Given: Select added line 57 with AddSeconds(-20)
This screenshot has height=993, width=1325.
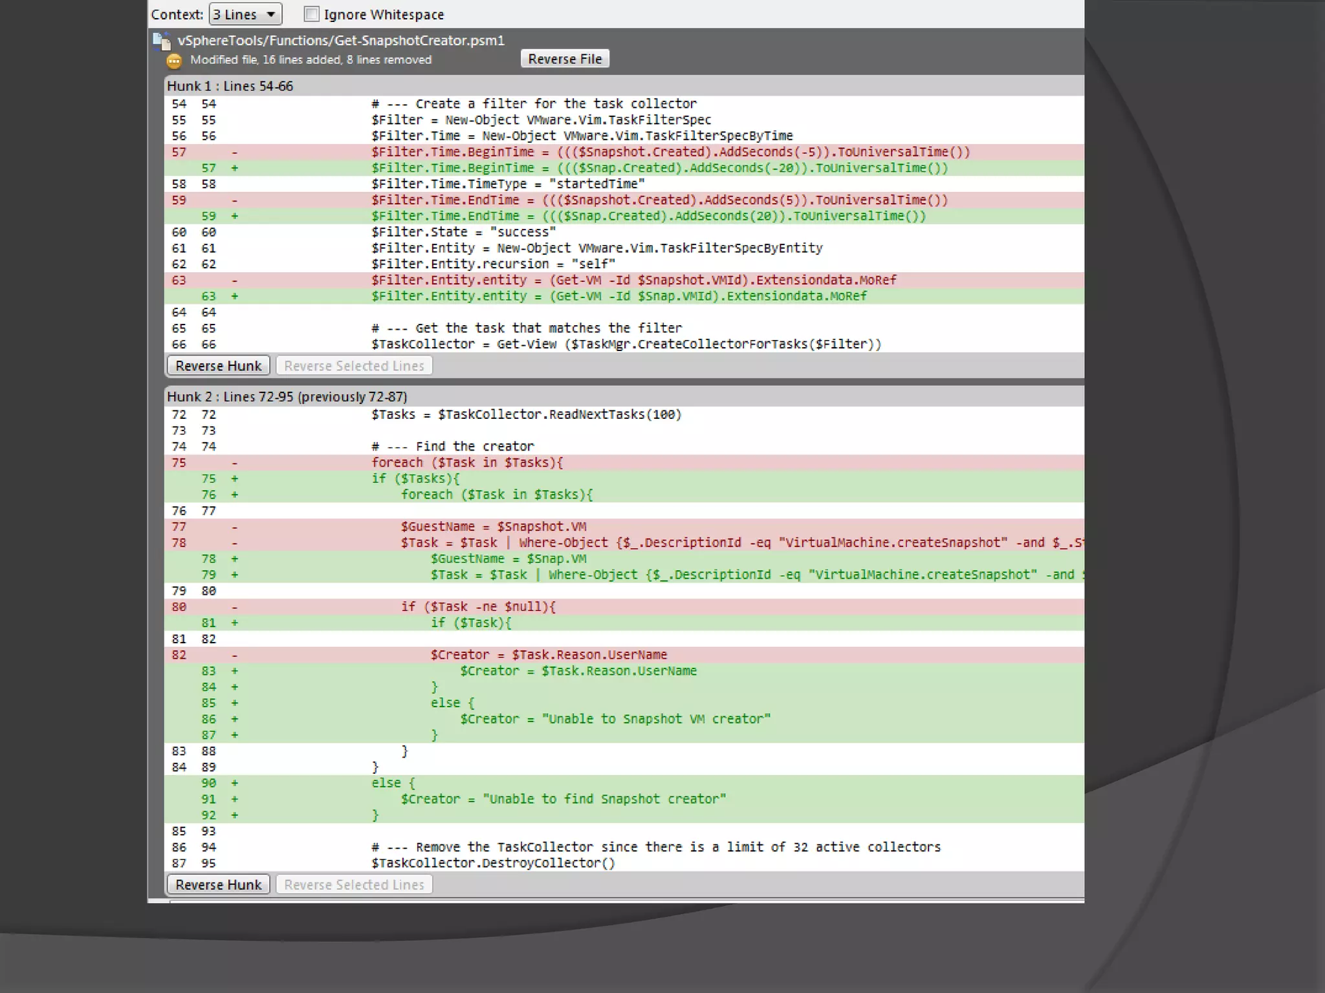Looking at the screenshot, I should tap(659, 168).
